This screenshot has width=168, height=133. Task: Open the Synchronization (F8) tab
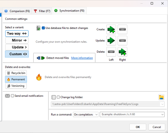[x=69, y=11]
